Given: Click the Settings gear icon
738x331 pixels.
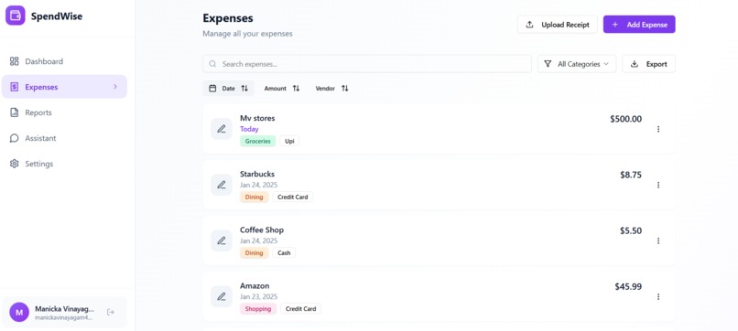Looking at the screenshot, I should [x=14, y=164].
